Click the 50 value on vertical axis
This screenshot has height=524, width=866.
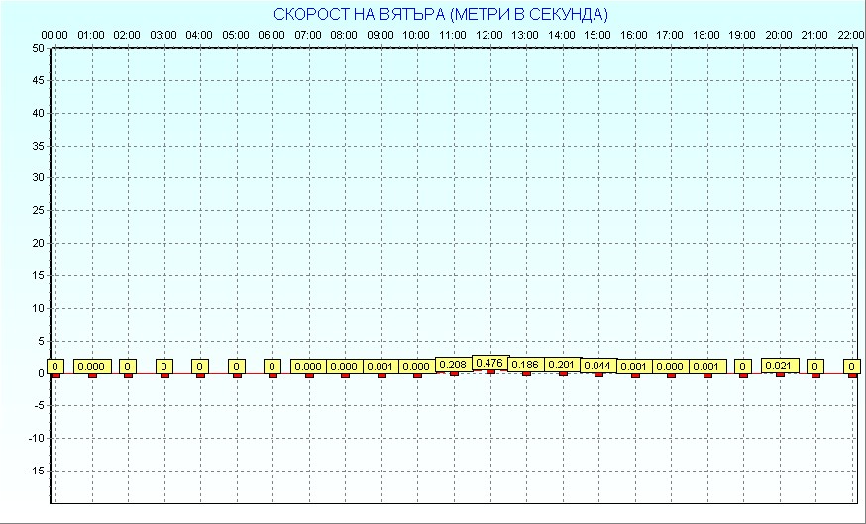point(38,48)
